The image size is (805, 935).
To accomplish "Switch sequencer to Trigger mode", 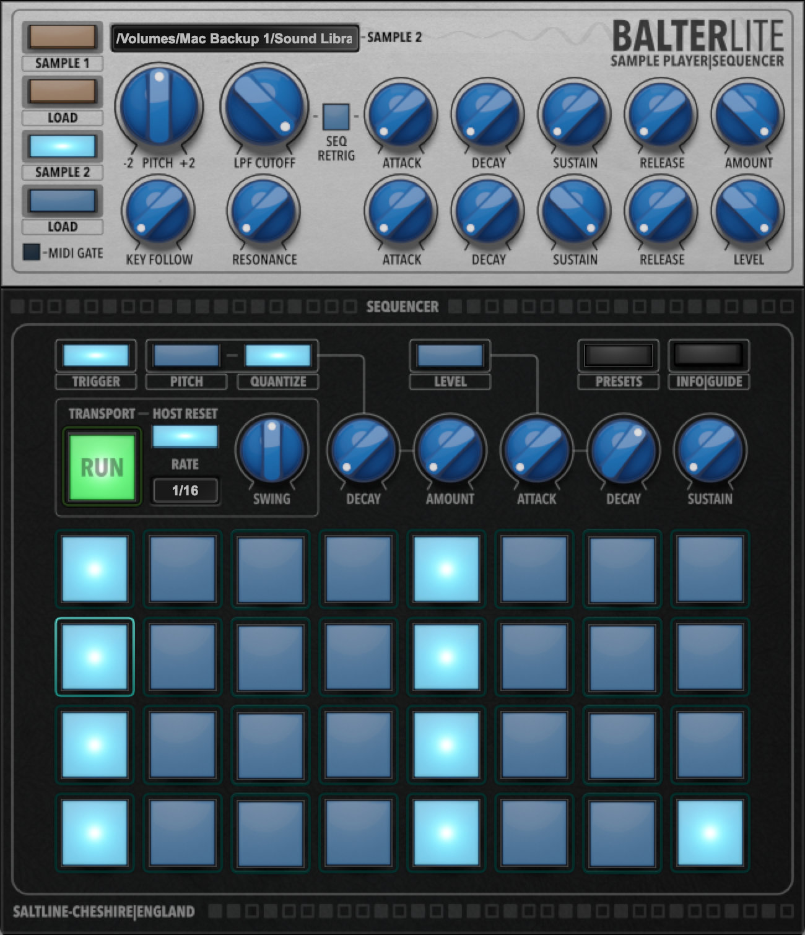I will coord(96,356).
